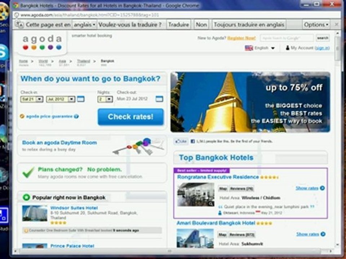Click the Chrome icon in the title bar
The width and height of the screenshot is (346, 259).
click(x=15, y=5)
